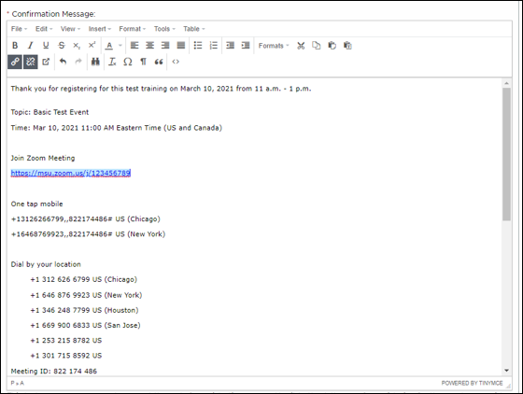
Task: Click the scrollbar up arrow
Action: point(506,83)
